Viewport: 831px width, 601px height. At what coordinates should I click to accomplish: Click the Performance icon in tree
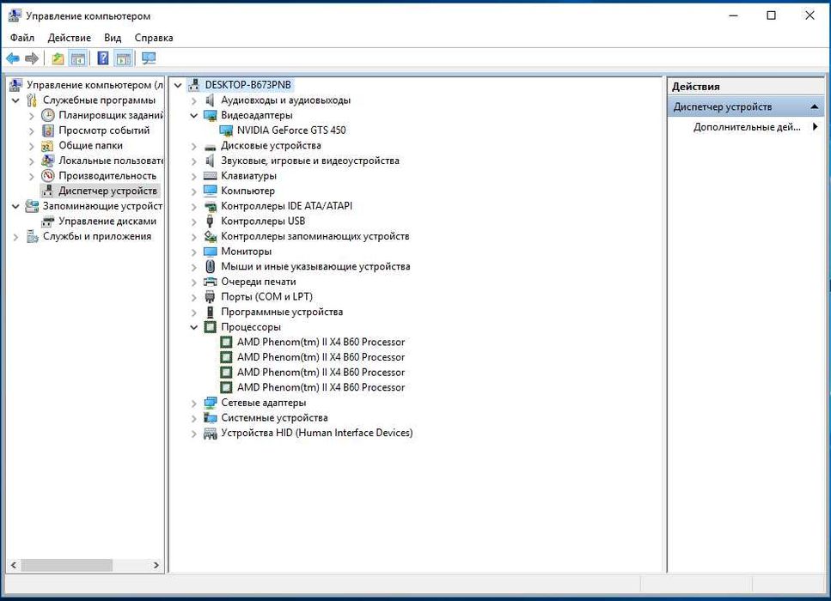click(x=48, y=176)
